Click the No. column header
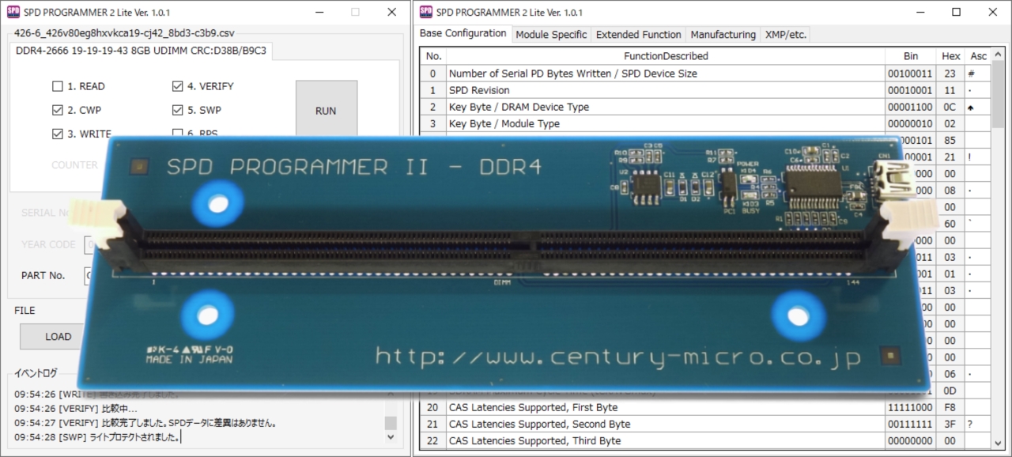 coord(433,56)
